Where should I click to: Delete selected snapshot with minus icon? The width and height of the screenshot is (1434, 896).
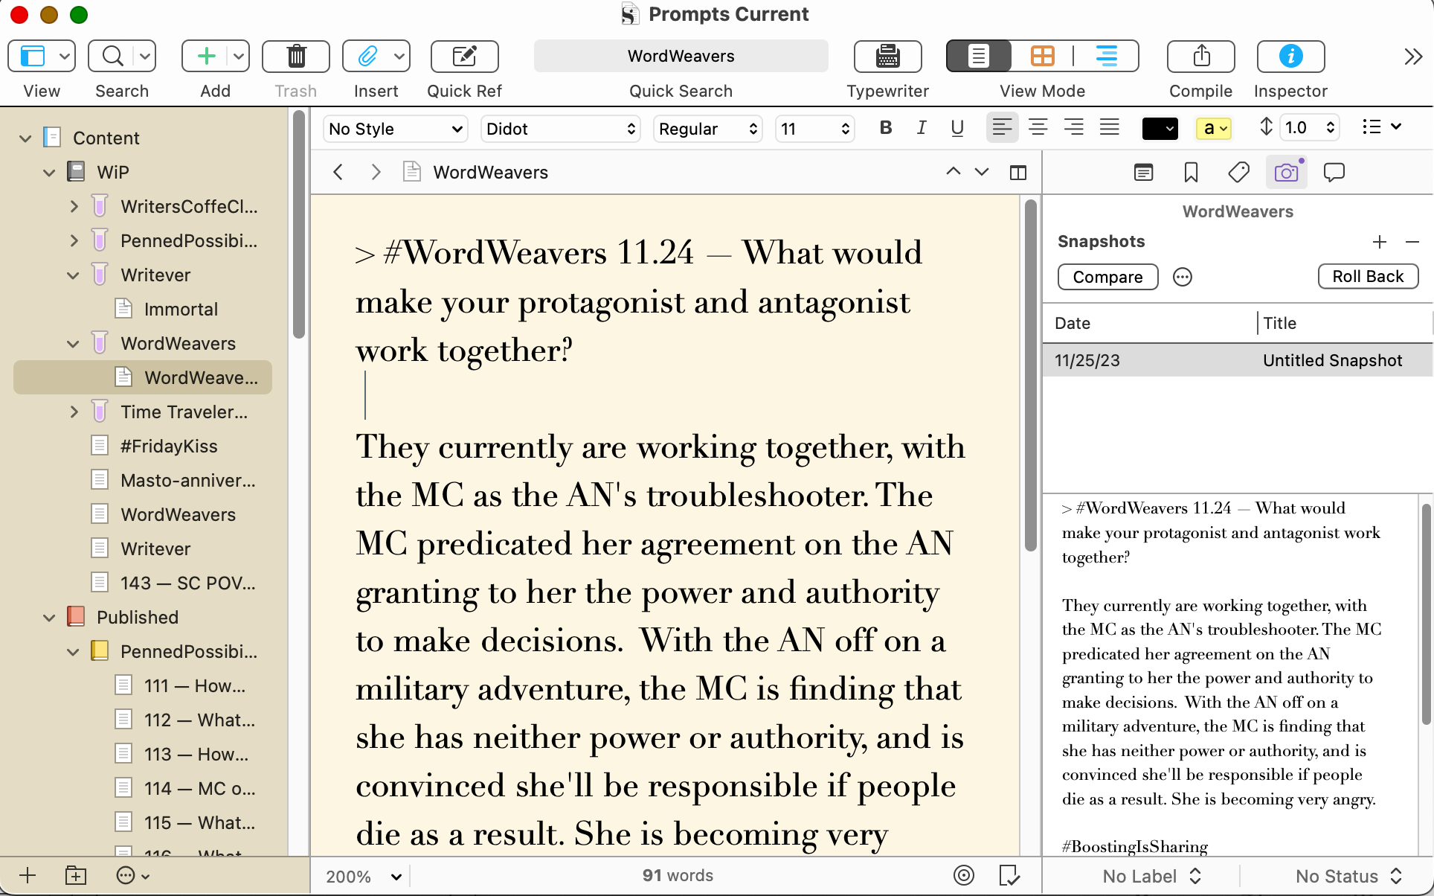(x=1412, y=242)
